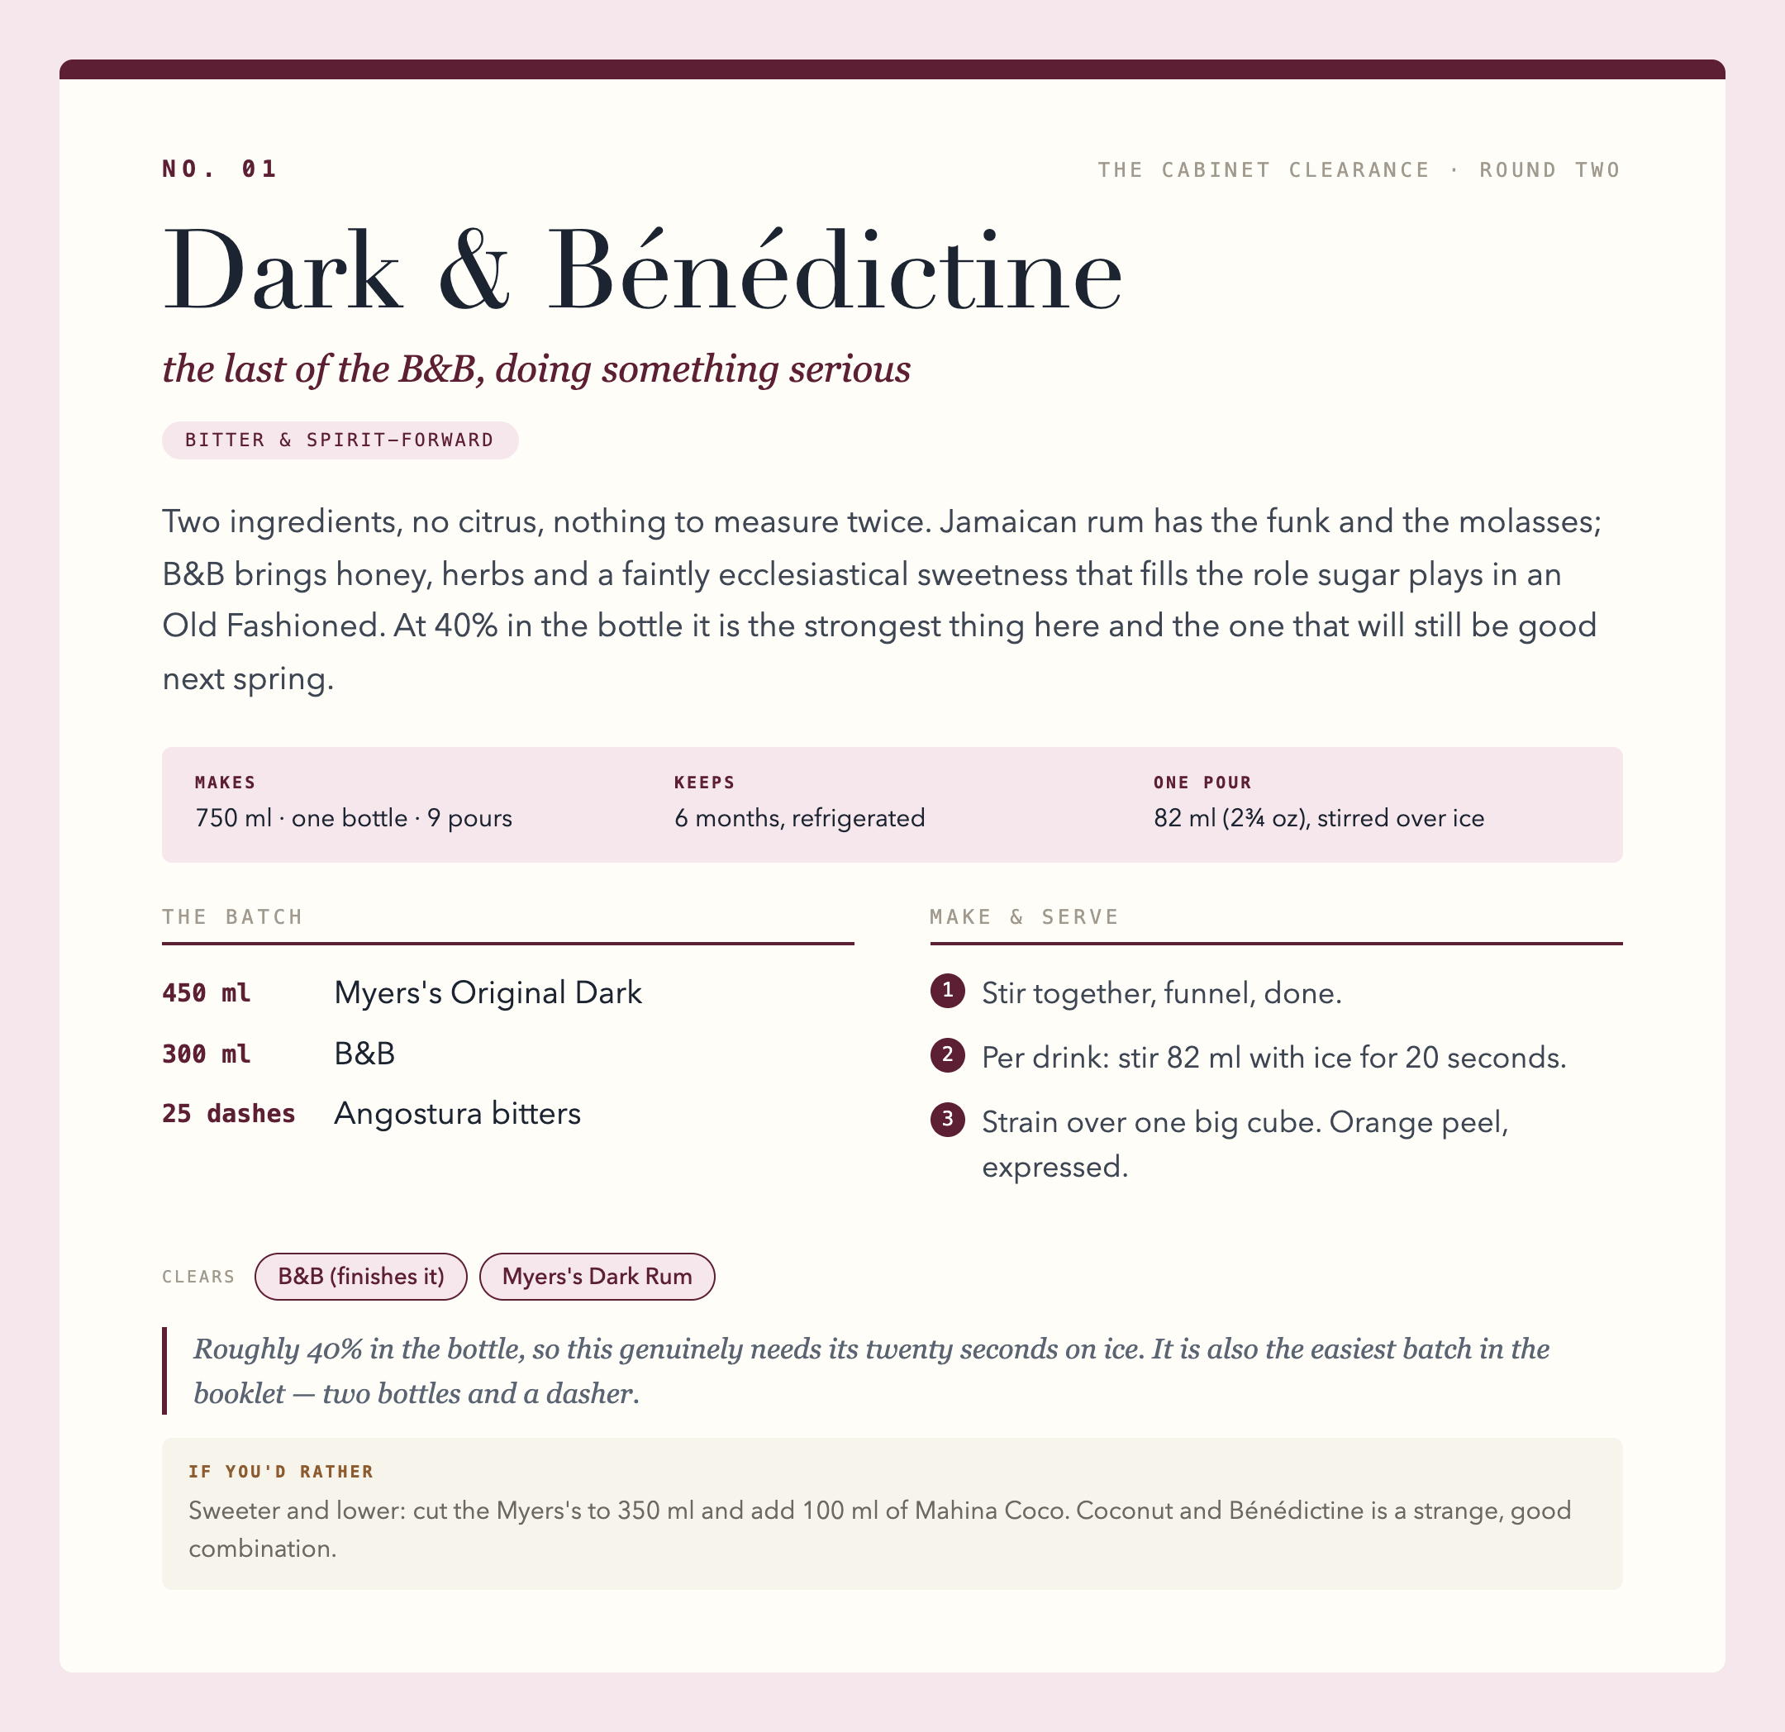This screenshot has height=1732, width=1785.
Task: Click the Dark & Bénédictine title
Action: (642, 271)
